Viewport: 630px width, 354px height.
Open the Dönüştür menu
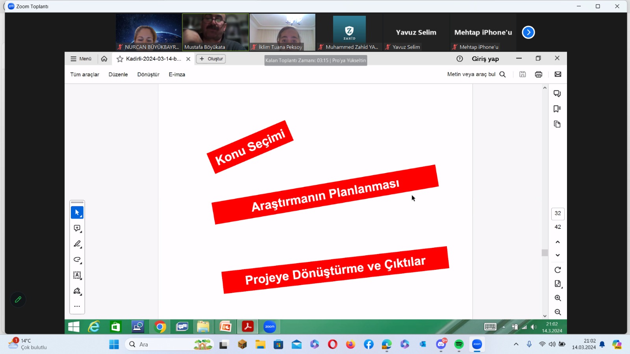click(x=148, y=75)
